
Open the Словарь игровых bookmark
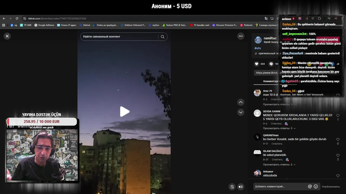267,25
